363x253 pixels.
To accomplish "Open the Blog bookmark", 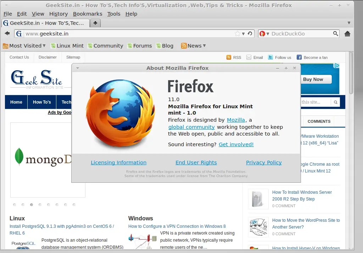I will tap(164, 46).
